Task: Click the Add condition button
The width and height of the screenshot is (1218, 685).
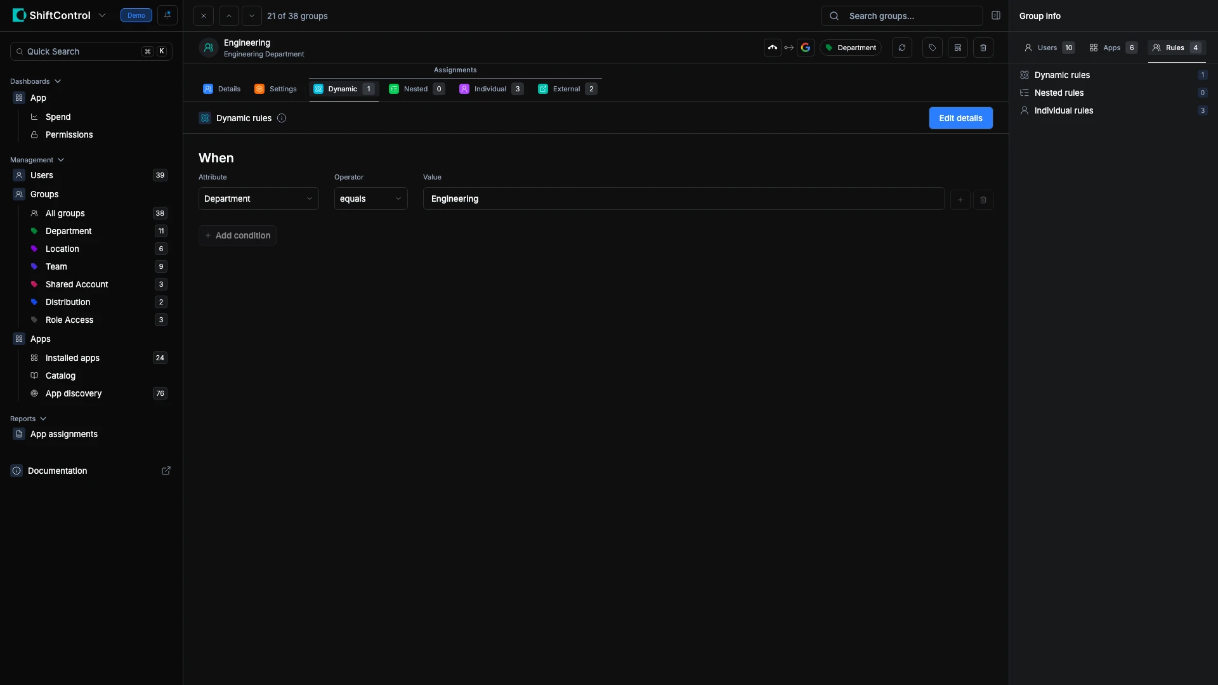Action: 237,235
